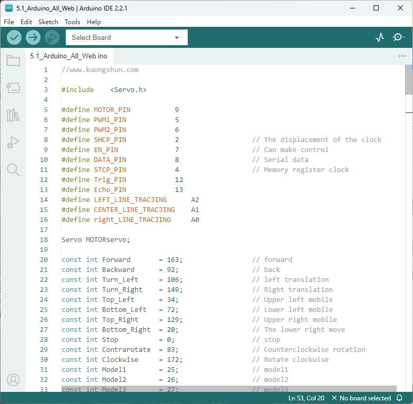413x404 pixels.
Task: Open the Help menu
Action: (x=94, y=22)
